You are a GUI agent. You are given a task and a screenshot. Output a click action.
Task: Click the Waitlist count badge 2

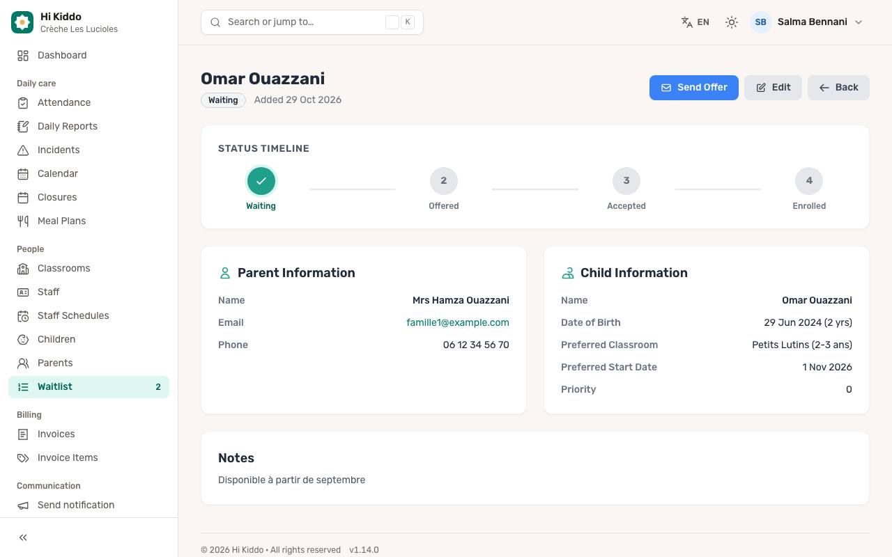pyautogui.click(x=158, y=387)
